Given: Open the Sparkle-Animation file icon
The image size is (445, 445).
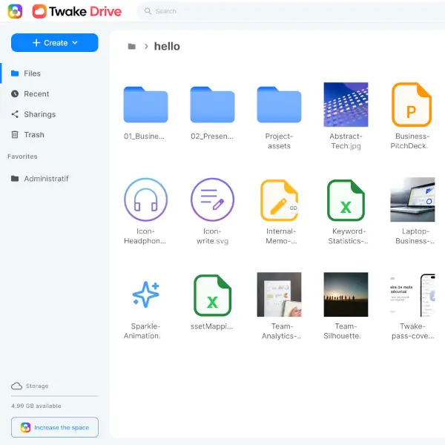Looking at the screenshot, I should (145, 294).
